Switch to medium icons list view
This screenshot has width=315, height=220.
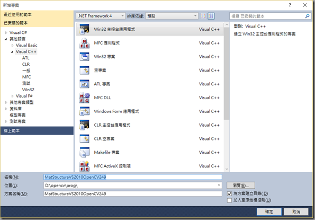(x=211, y=16)
